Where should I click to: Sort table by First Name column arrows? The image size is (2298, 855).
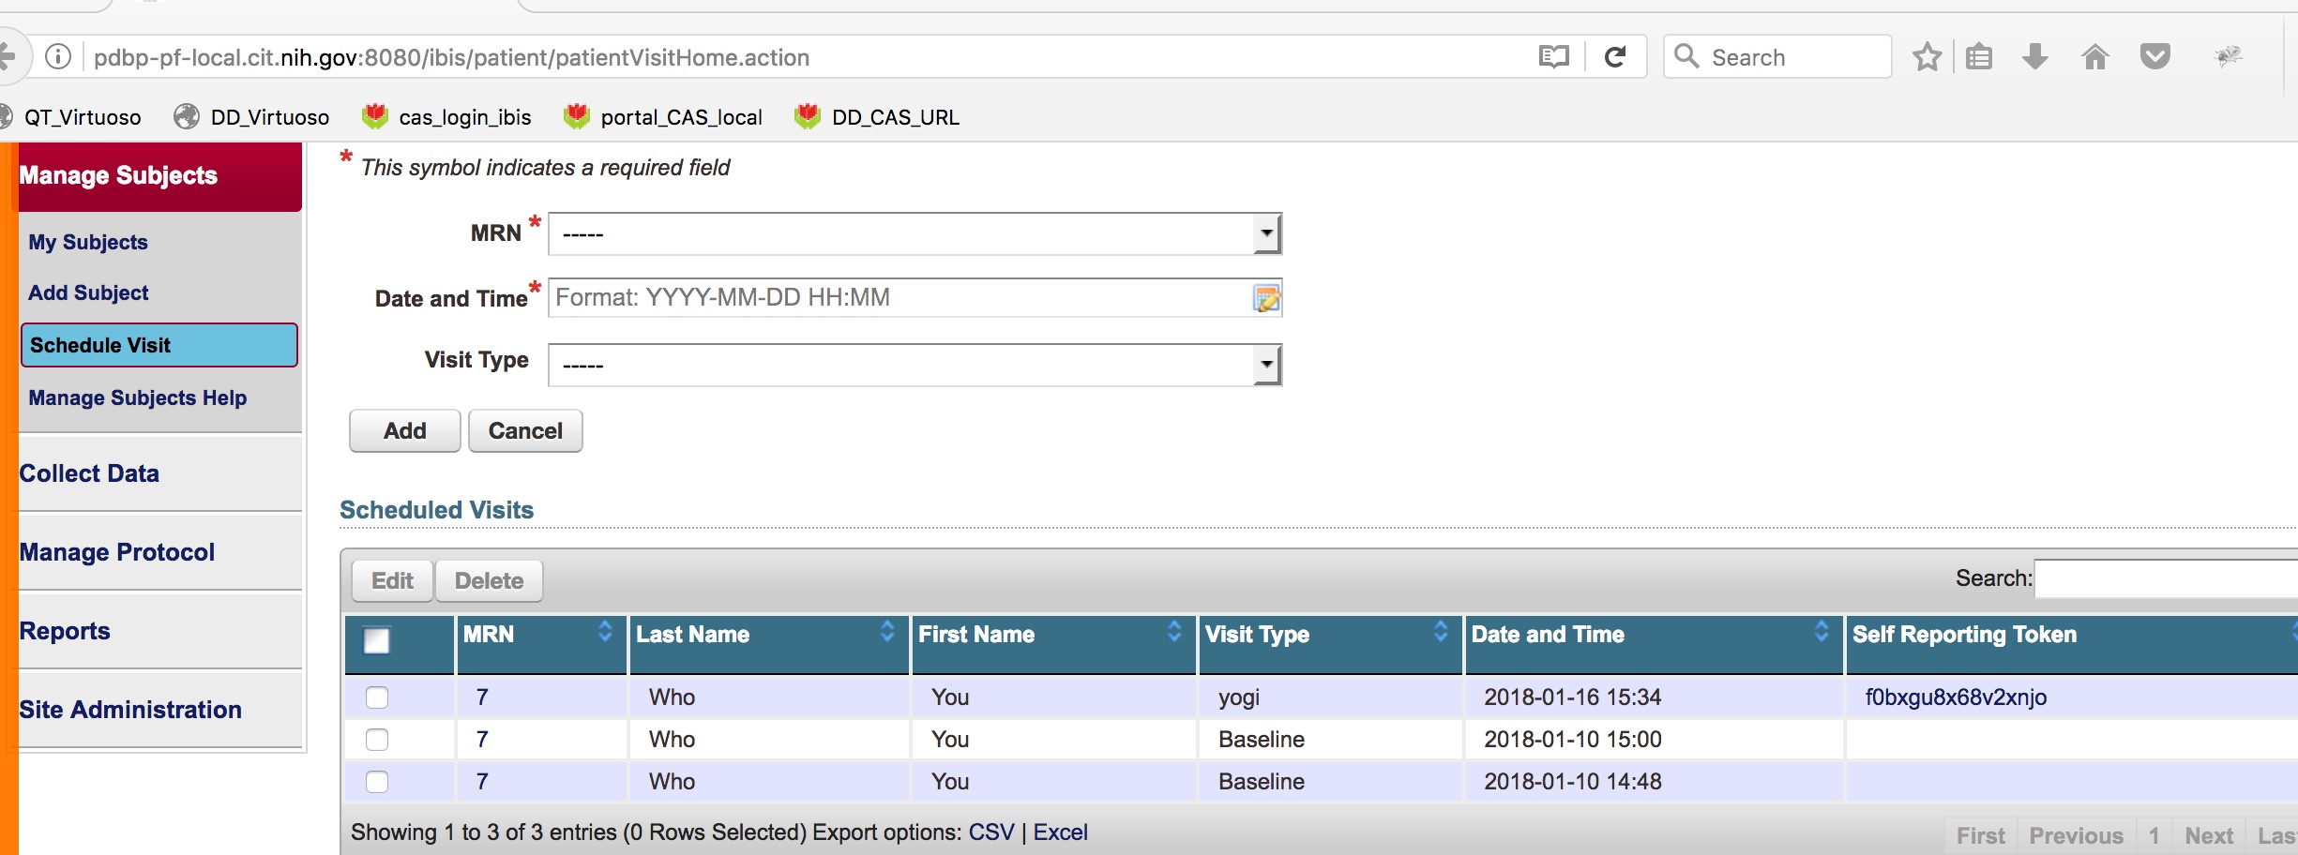[1173, 632]
